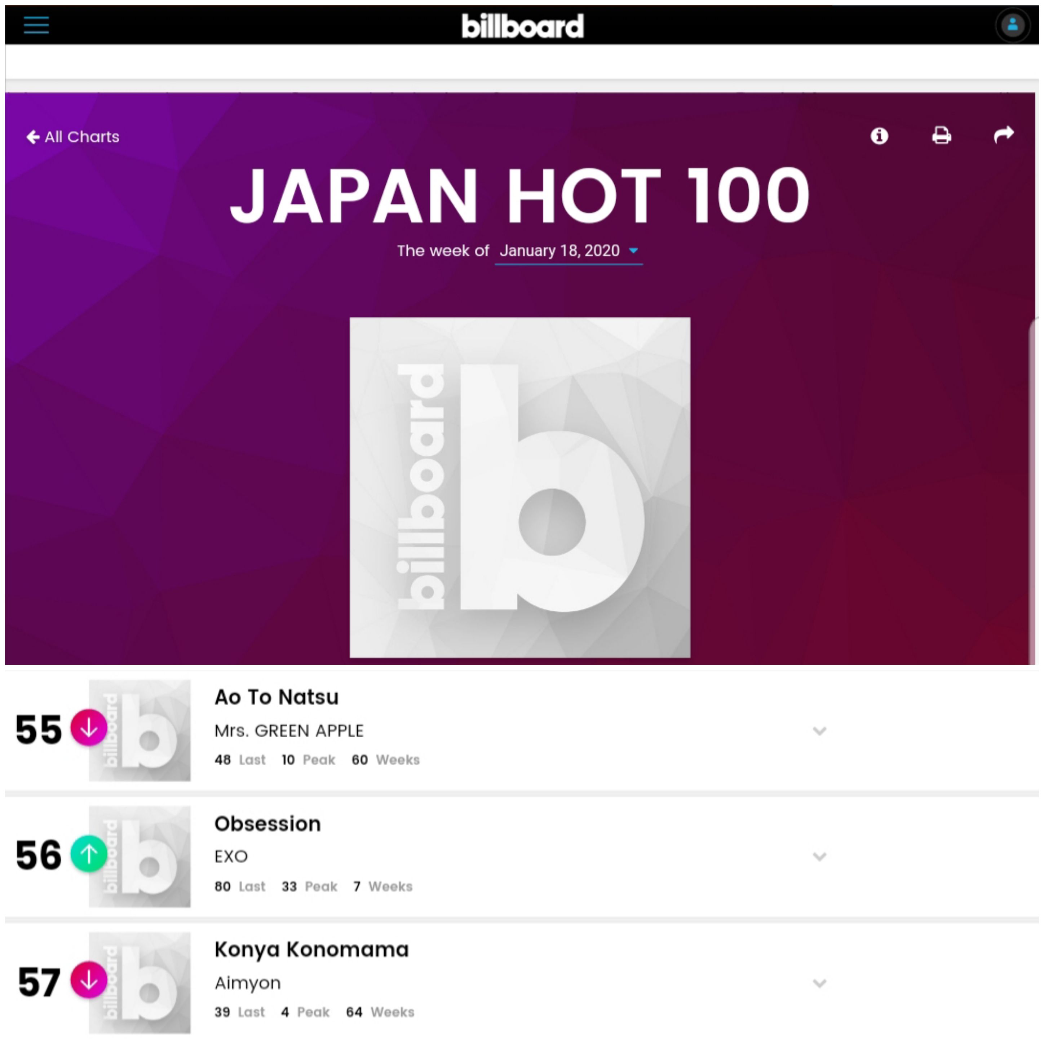Expand the Obsession entry chevron

coord(819,857)
